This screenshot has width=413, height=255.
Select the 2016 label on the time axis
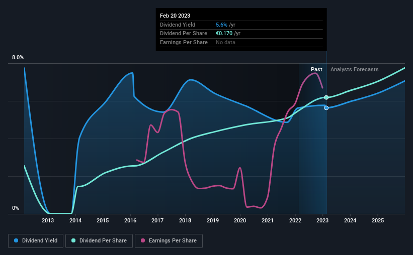point(130,220)
